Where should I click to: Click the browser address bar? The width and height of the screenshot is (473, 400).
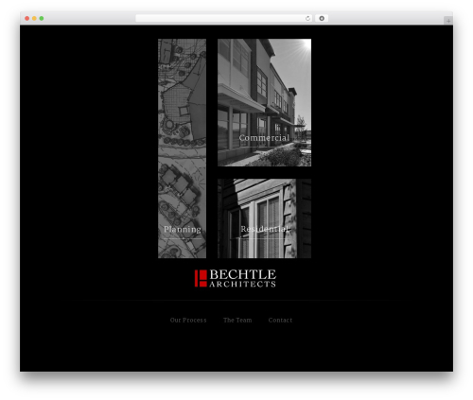pos(224,18)
